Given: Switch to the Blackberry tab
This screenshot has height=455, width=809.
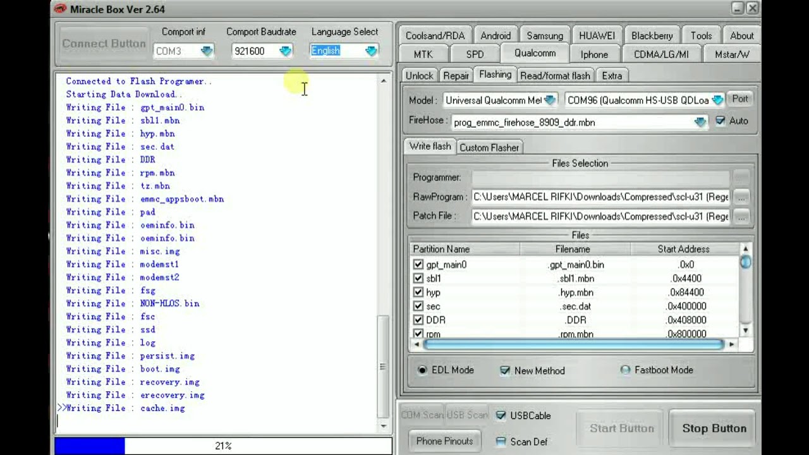Looking at the screenshot, I should 652,36.
